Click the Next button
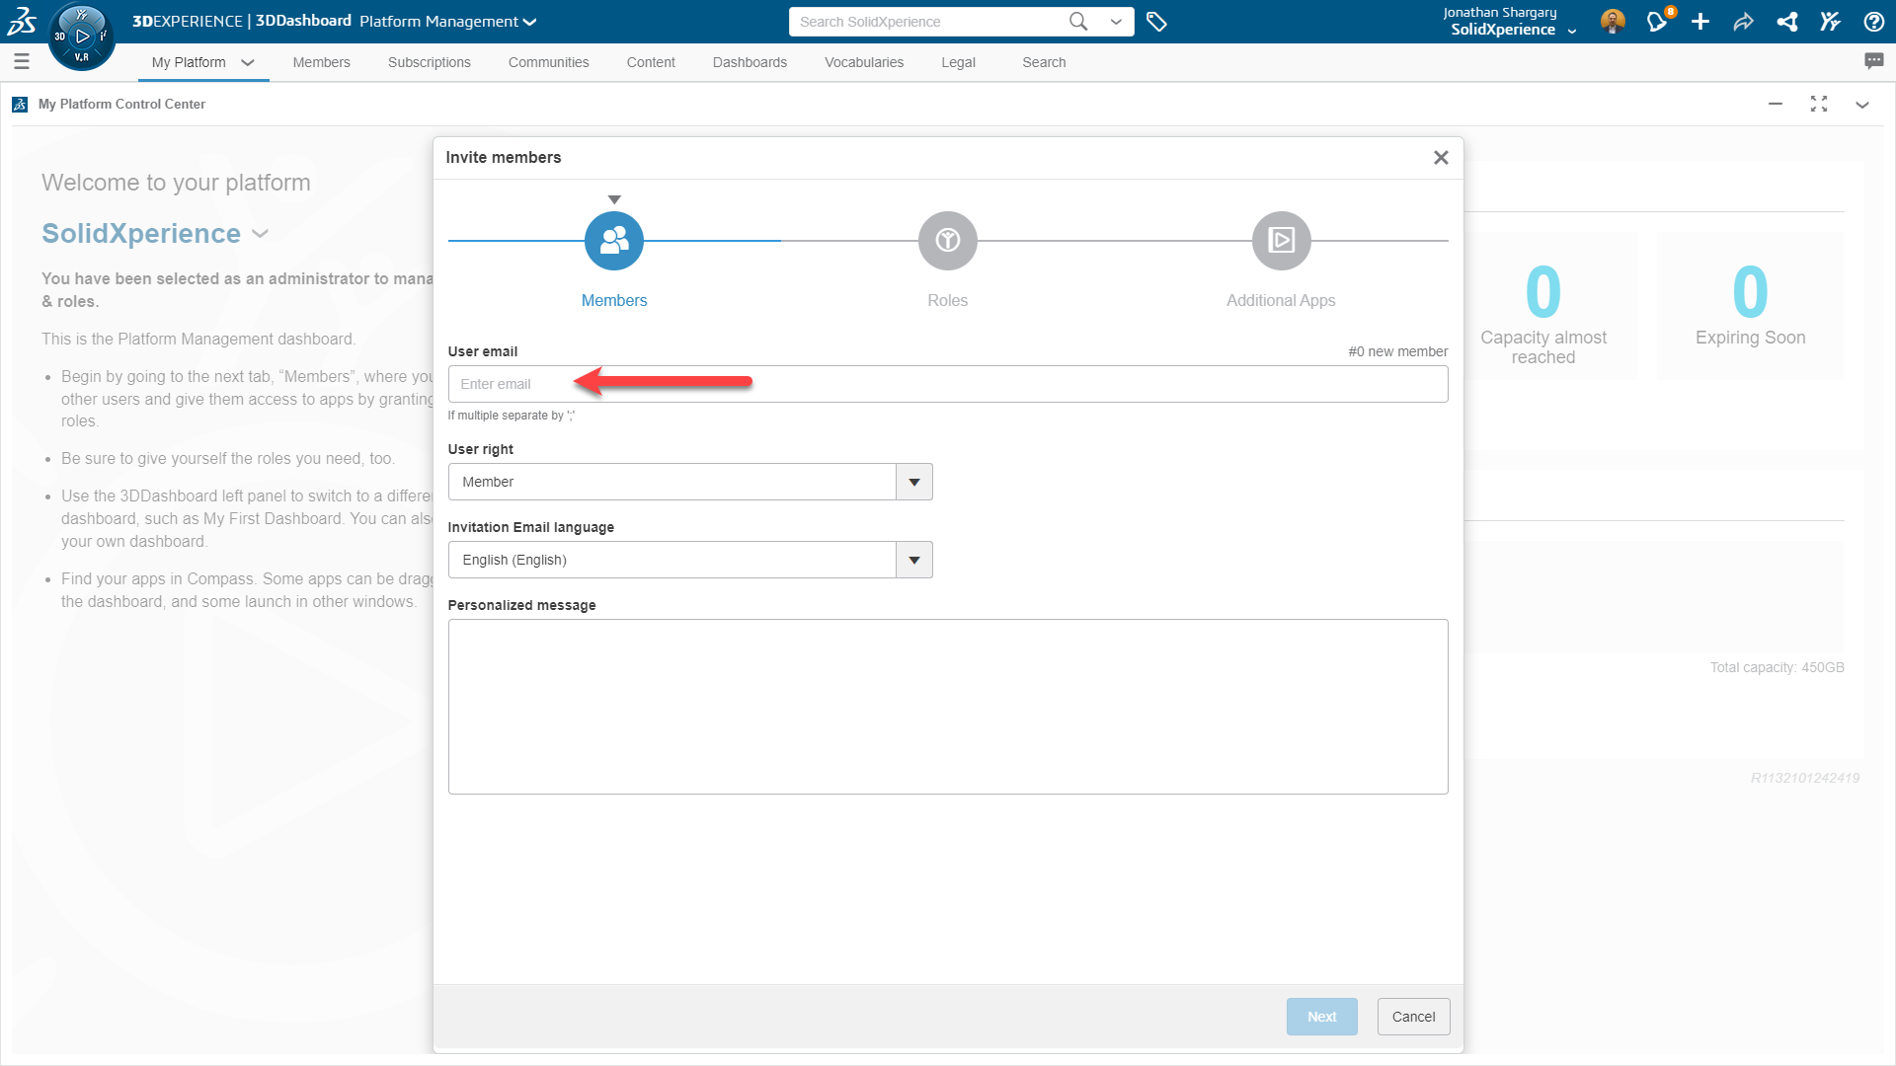This screenshot has height=1066, width=1896. tap(1321, 1017)
